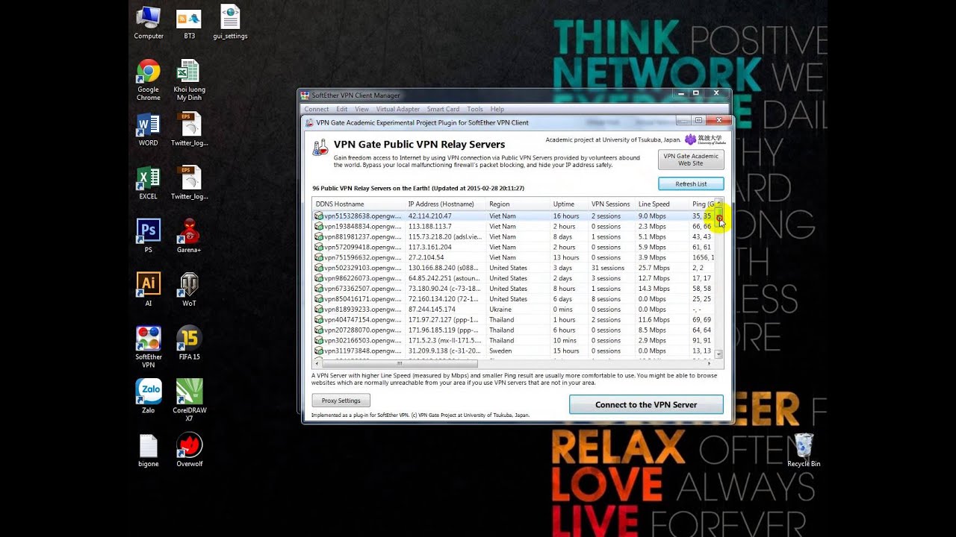
Task: Launch the EXCEL desktop shortcut
Action: tap(149, 183)
